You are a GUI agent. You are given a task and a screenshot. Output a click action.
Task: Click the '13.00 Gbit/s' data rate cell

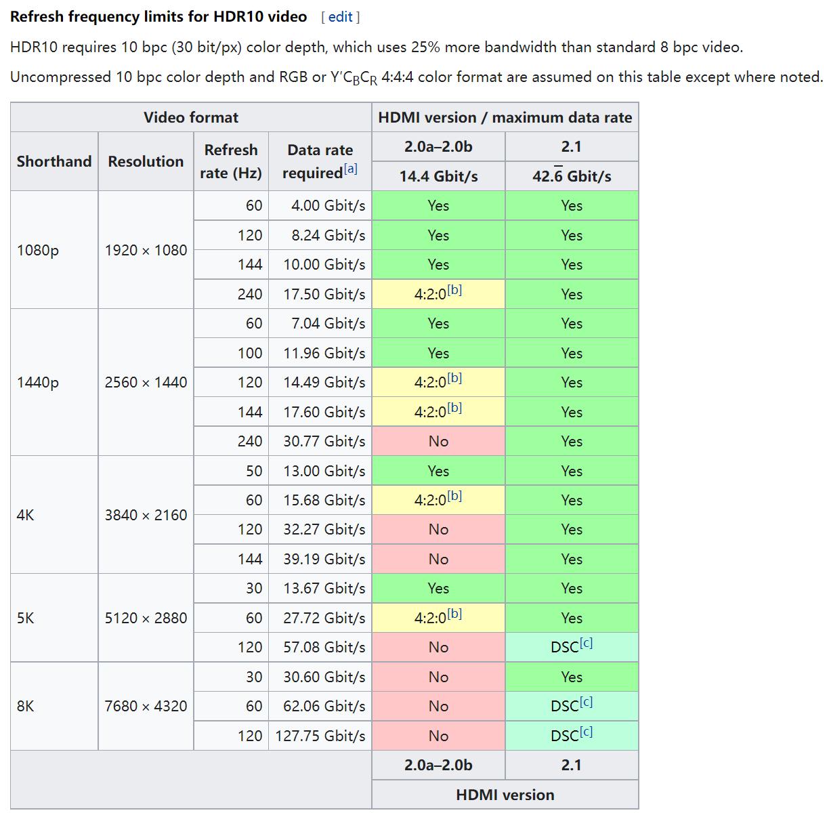[320, 471]
